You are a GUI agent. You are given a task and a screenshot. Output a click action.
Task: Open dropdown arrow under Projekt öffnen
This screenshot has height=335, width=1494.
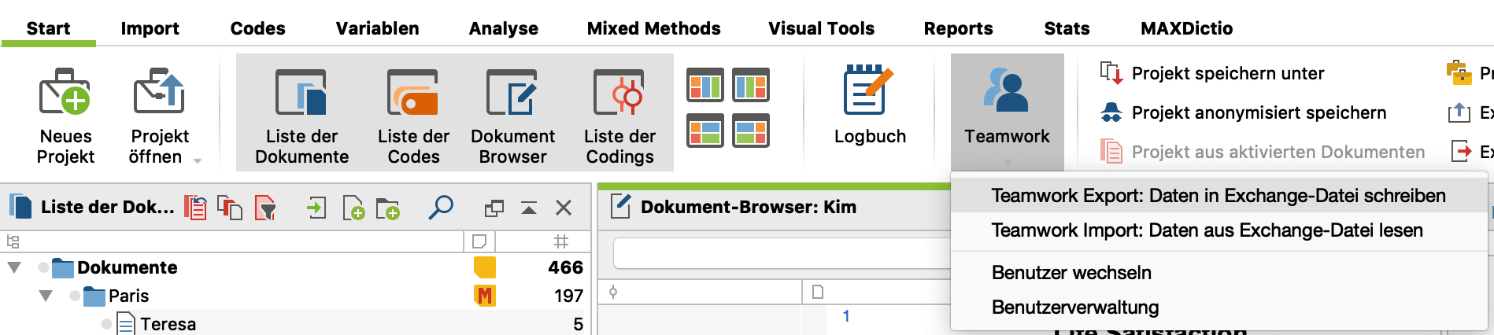pyautogui.click(x=198, y=160)
